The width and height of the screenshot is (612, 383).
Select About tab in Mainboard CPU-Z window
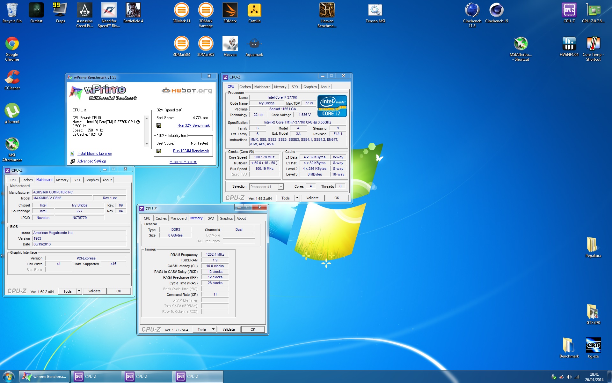point(107,180)
